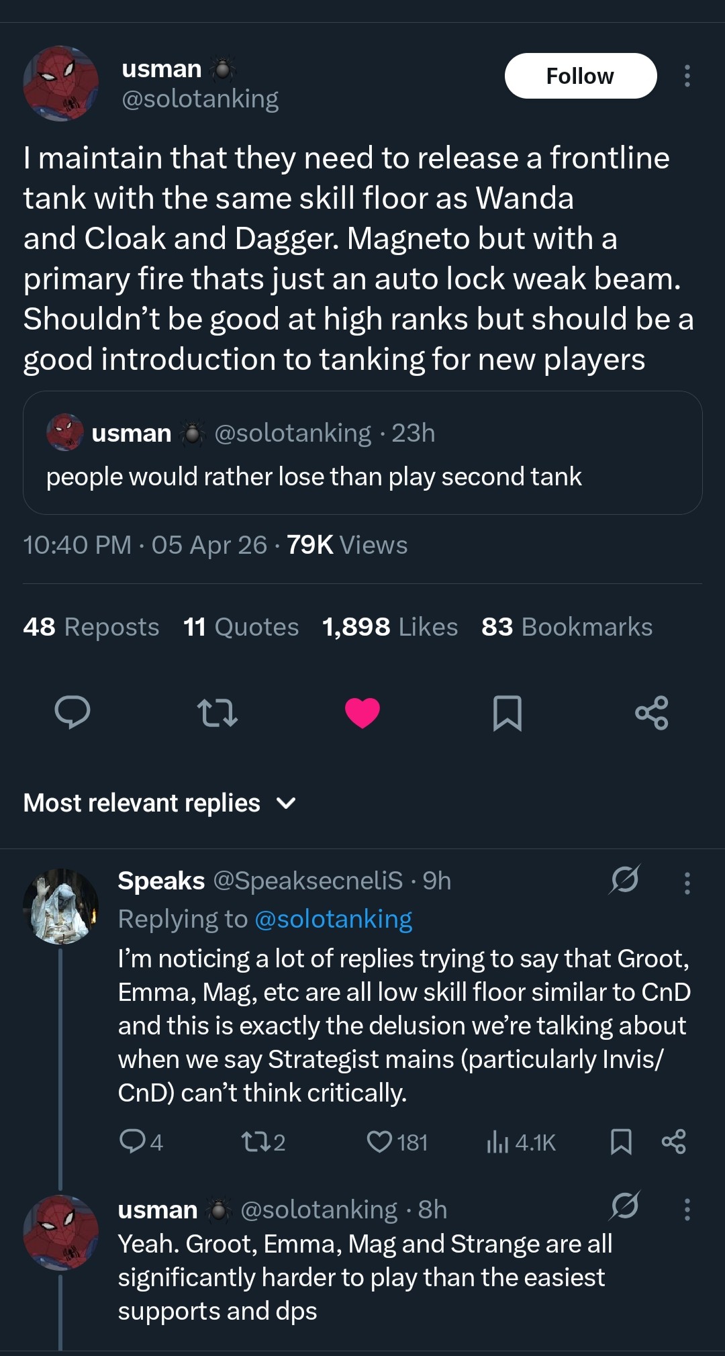This screenshot has height=1356, width=725.
Task: Share the main tweet
Action: point(651,712)
